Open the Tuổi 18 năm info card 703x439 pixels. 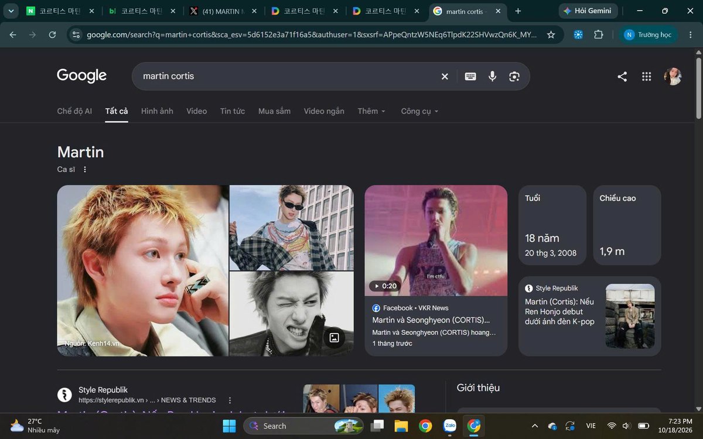(552, 225)
